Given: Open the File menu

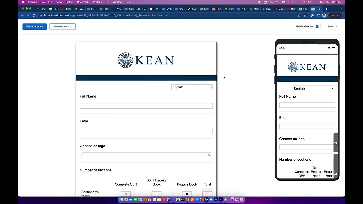Looking at the screenshot, I should (43, 2).
